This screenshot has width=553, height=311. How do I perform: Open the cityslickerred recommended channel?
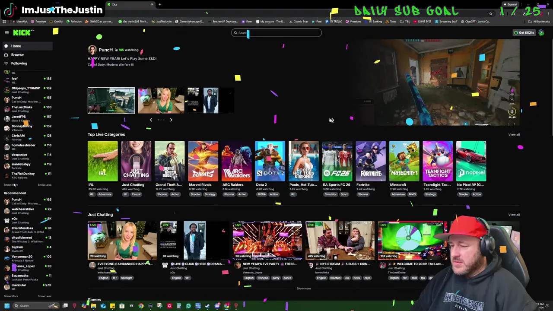click(27, 239)
